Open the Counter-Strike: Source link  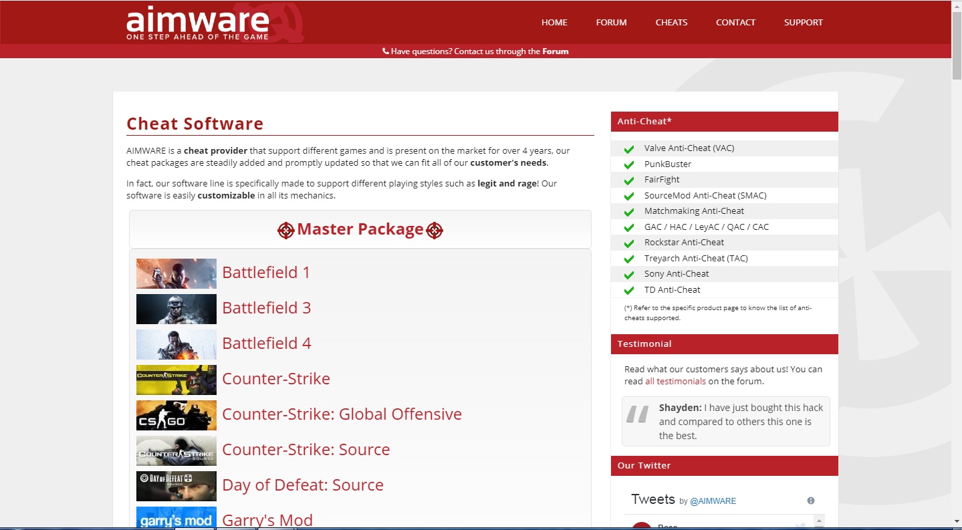click(x=306, y=449)
